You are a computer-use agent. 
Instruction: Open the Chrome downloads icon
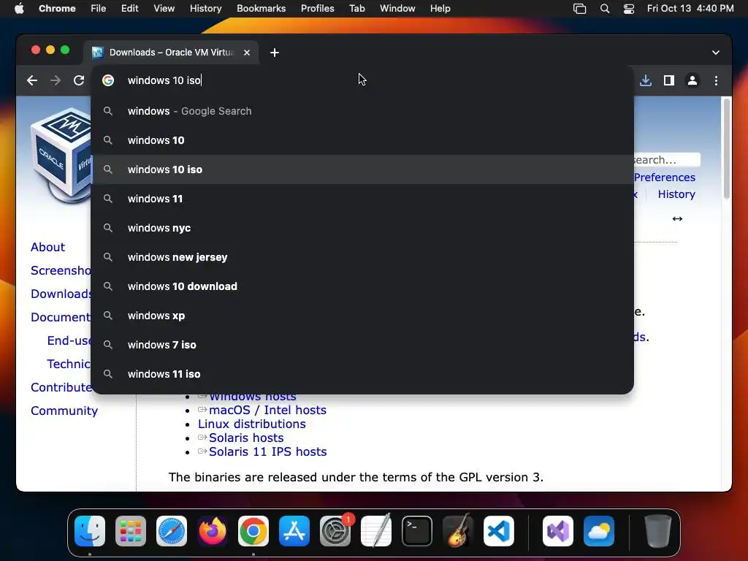(646, 80)
